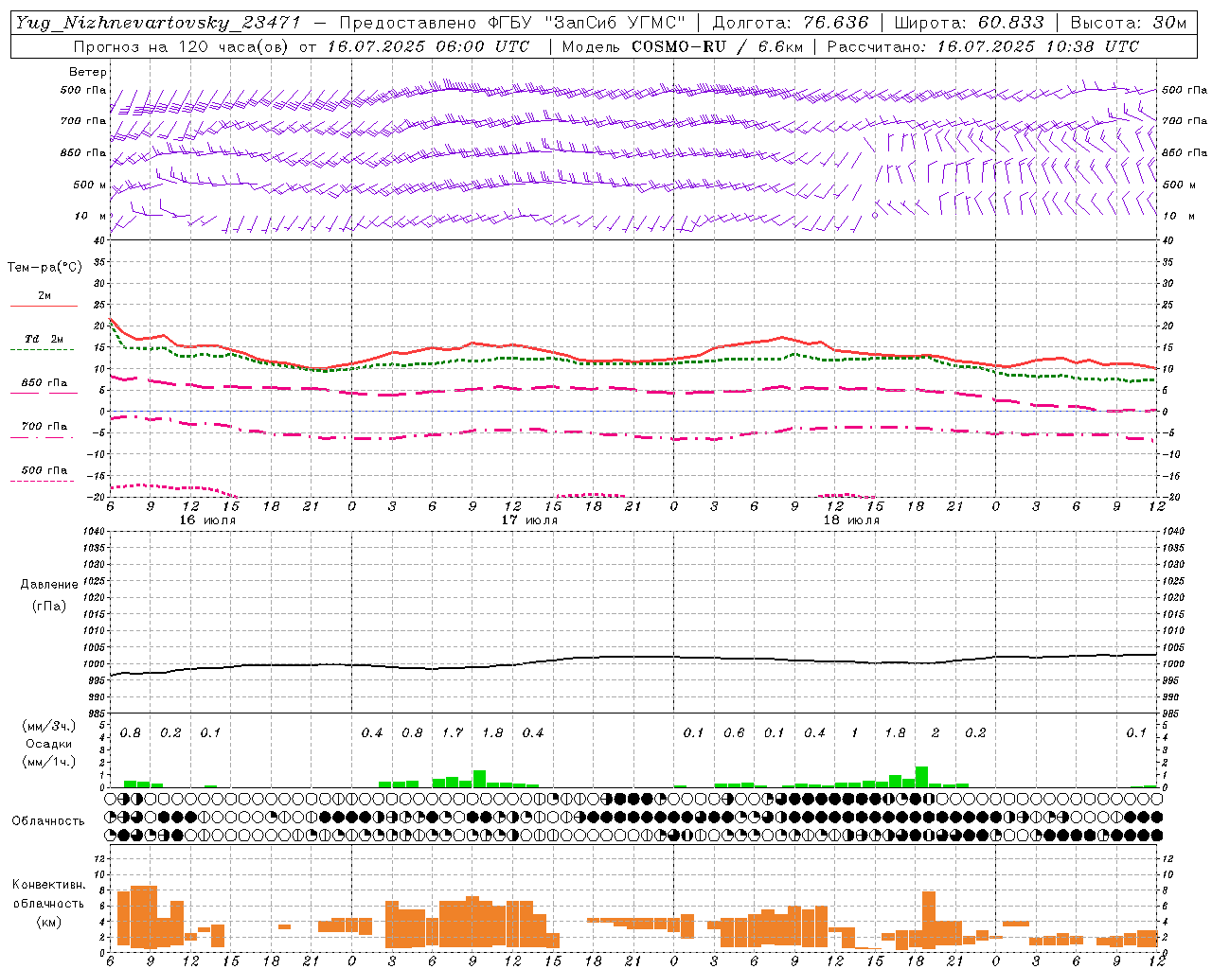Select the provider text ФГБУ "ЗапСиб УГМС"
The height and width of the screenshot is (969, 1212).
[x=584, y=23]
